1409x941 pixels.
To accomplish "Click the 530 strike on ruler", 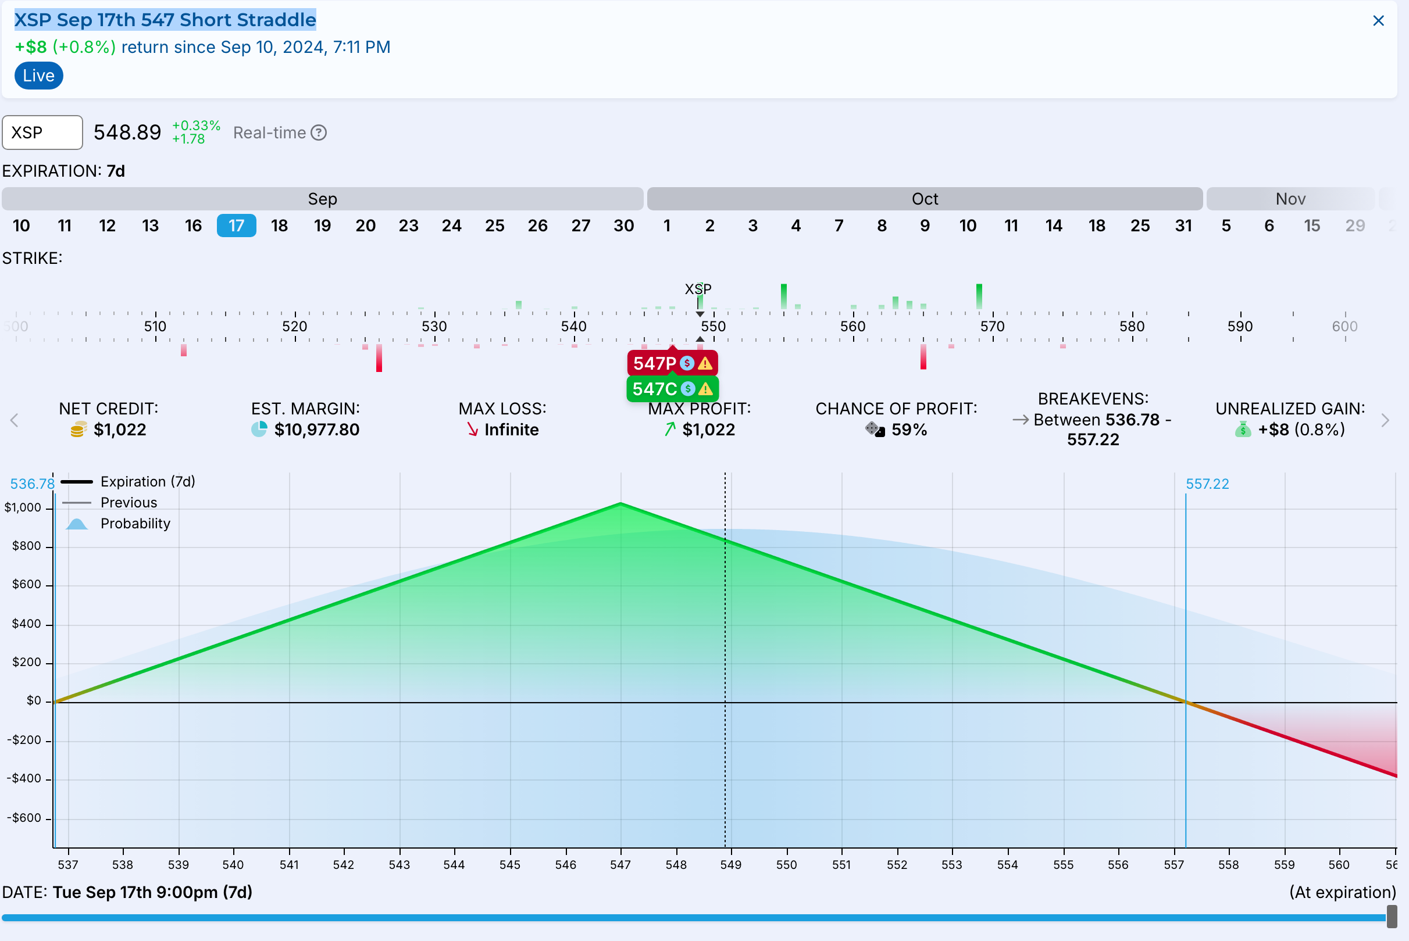I will pos(434,327).
